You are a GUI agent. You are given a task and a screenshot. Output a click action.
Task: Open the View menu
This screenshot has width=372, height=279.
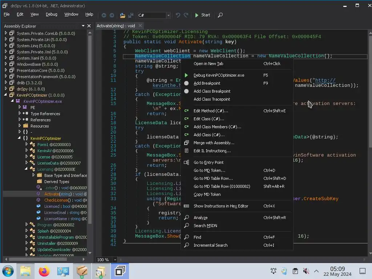(x=35, y=14)
